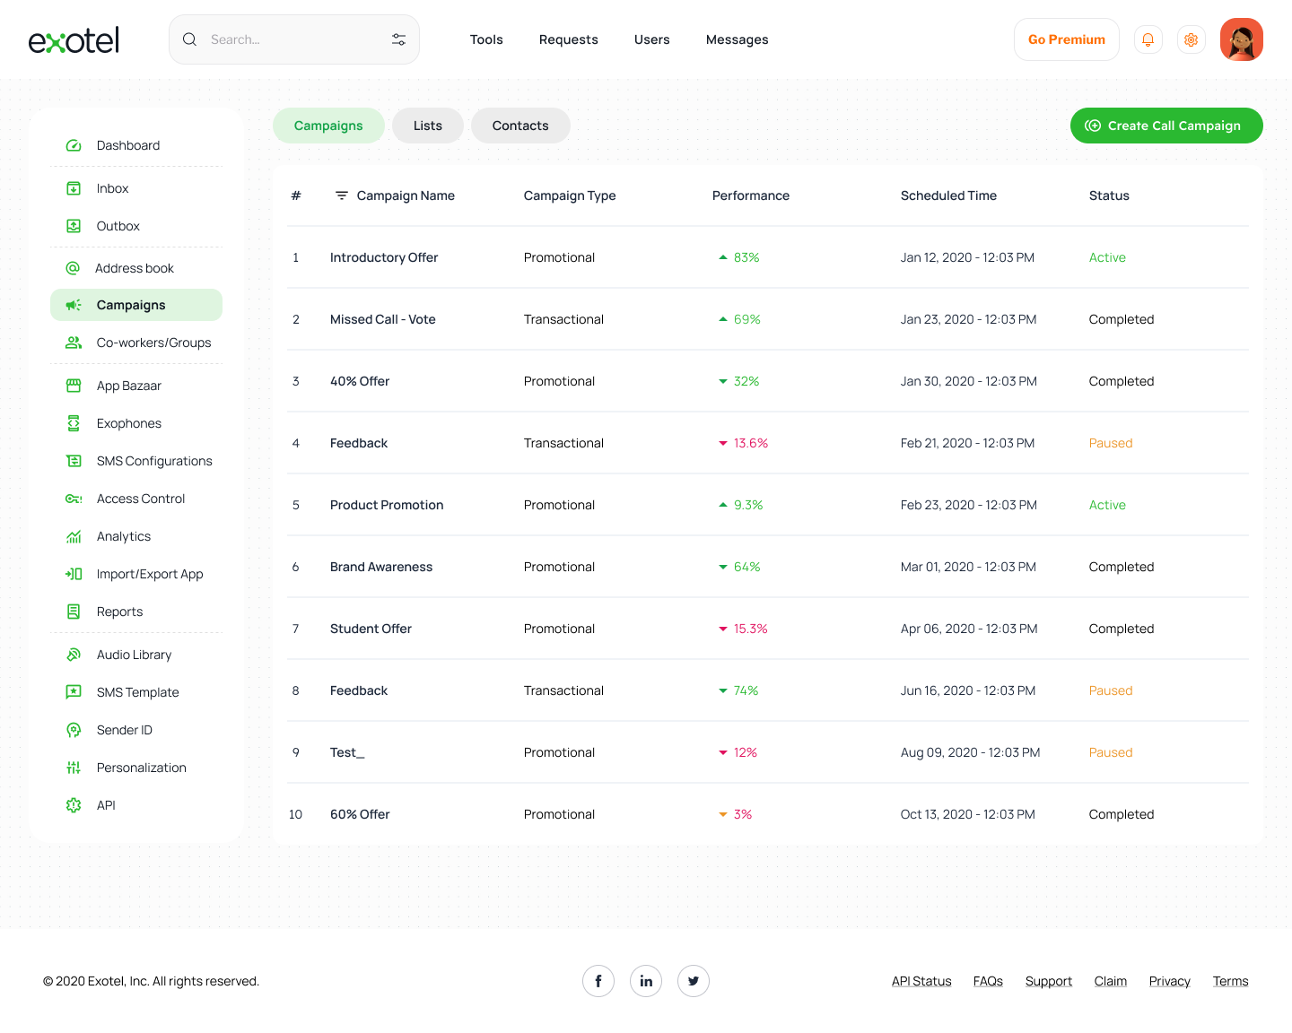The height and width of the screenshot is (1033, 1292).
Task: Click the Sender ID icon
Action: click(74, 730)
